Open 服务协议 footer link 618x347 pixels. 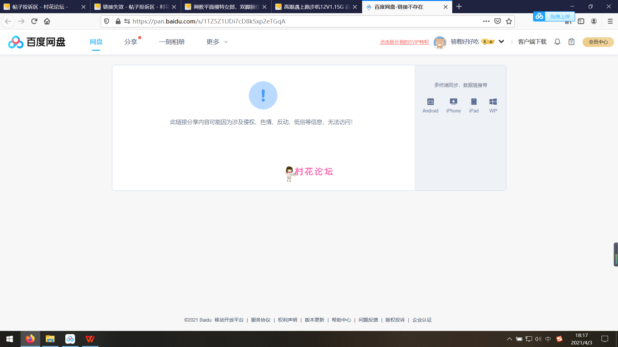pos(261,320)
